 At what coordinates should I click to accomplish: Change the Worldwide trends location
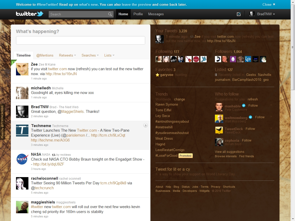pos(180,99)
